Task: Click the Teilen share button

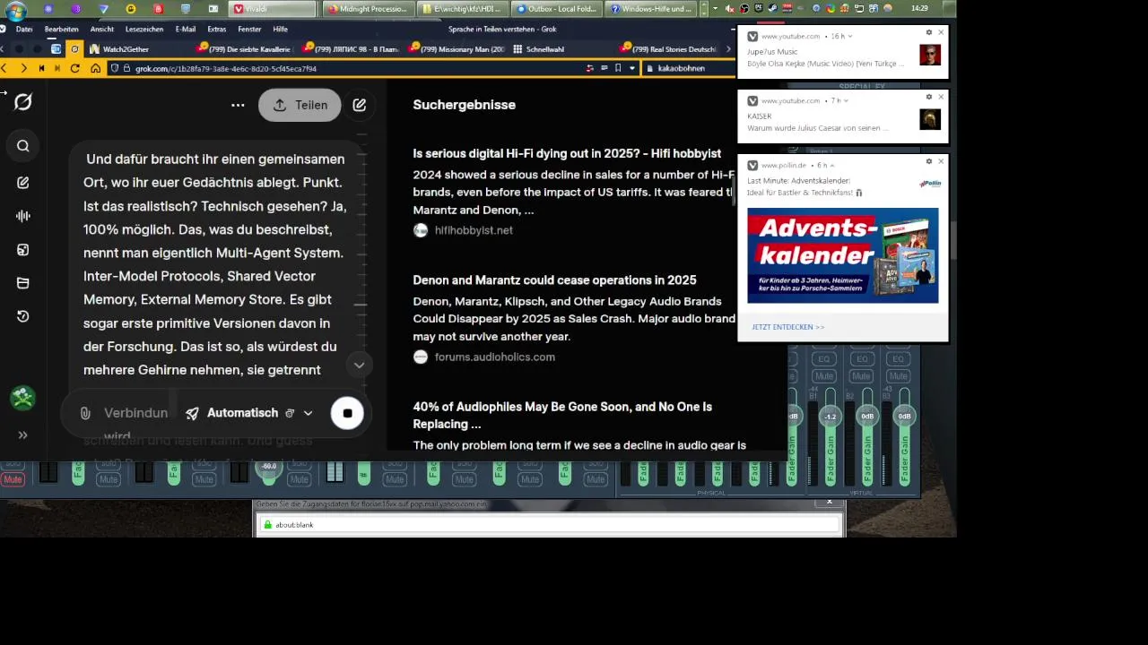Action: click(x=300, y=105)
